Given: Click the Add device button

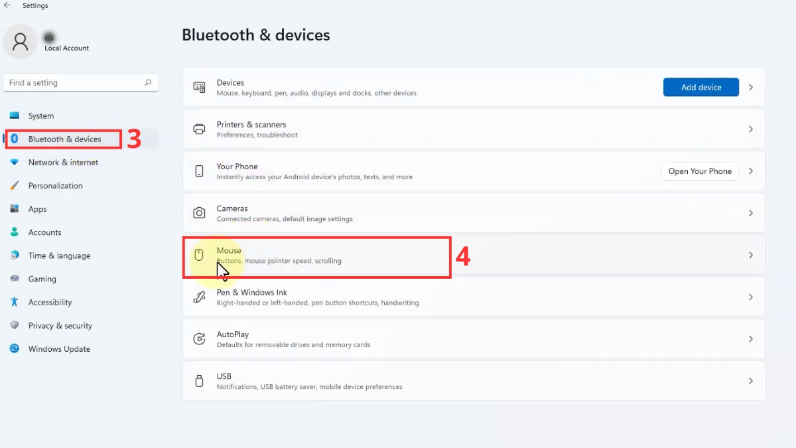Looking at the screenshot, I should [700, 87].
